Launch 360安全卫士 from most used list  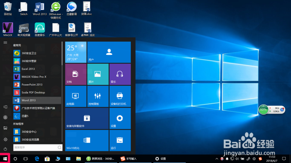[37, 53]
